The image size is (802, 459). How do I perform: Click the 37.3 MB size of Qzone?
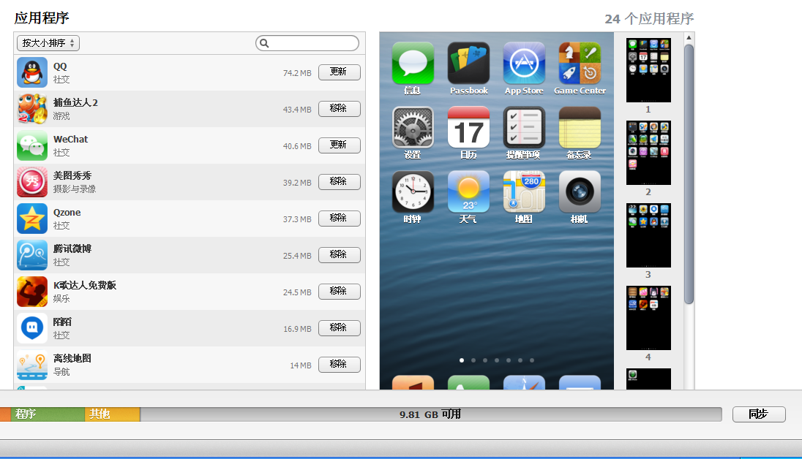297,219
